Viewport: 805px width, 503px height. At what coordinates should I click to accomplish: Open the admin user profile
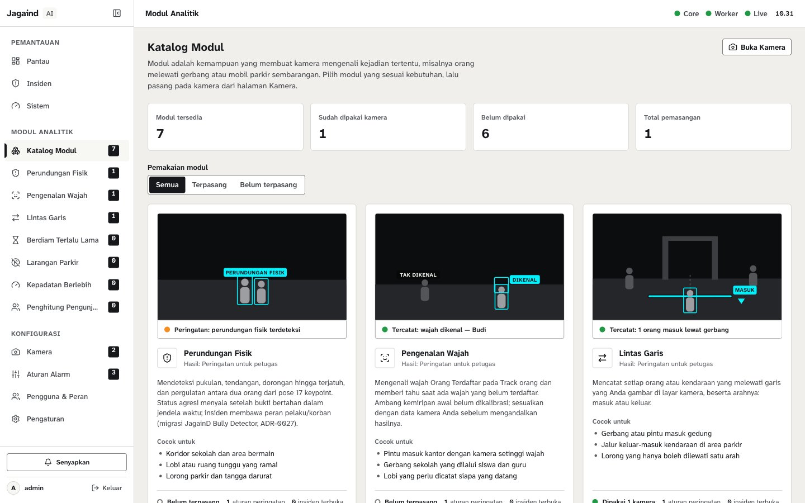point(26,488)
